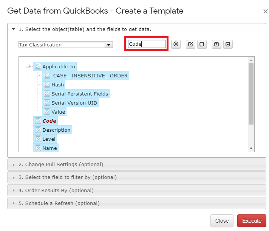The height and width of the screenshot is (231, 269).
Task: Clear the field search box icon
Action: 176,44
